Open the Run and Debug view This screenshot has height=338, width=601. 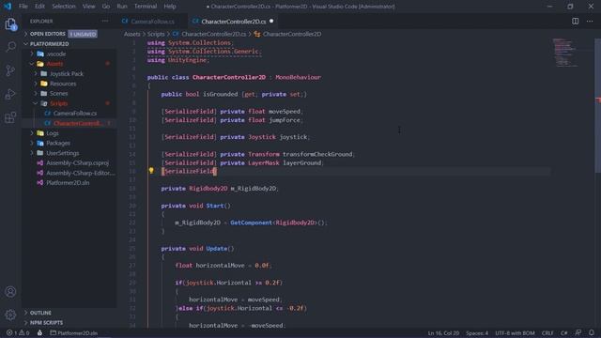point(10,94)
